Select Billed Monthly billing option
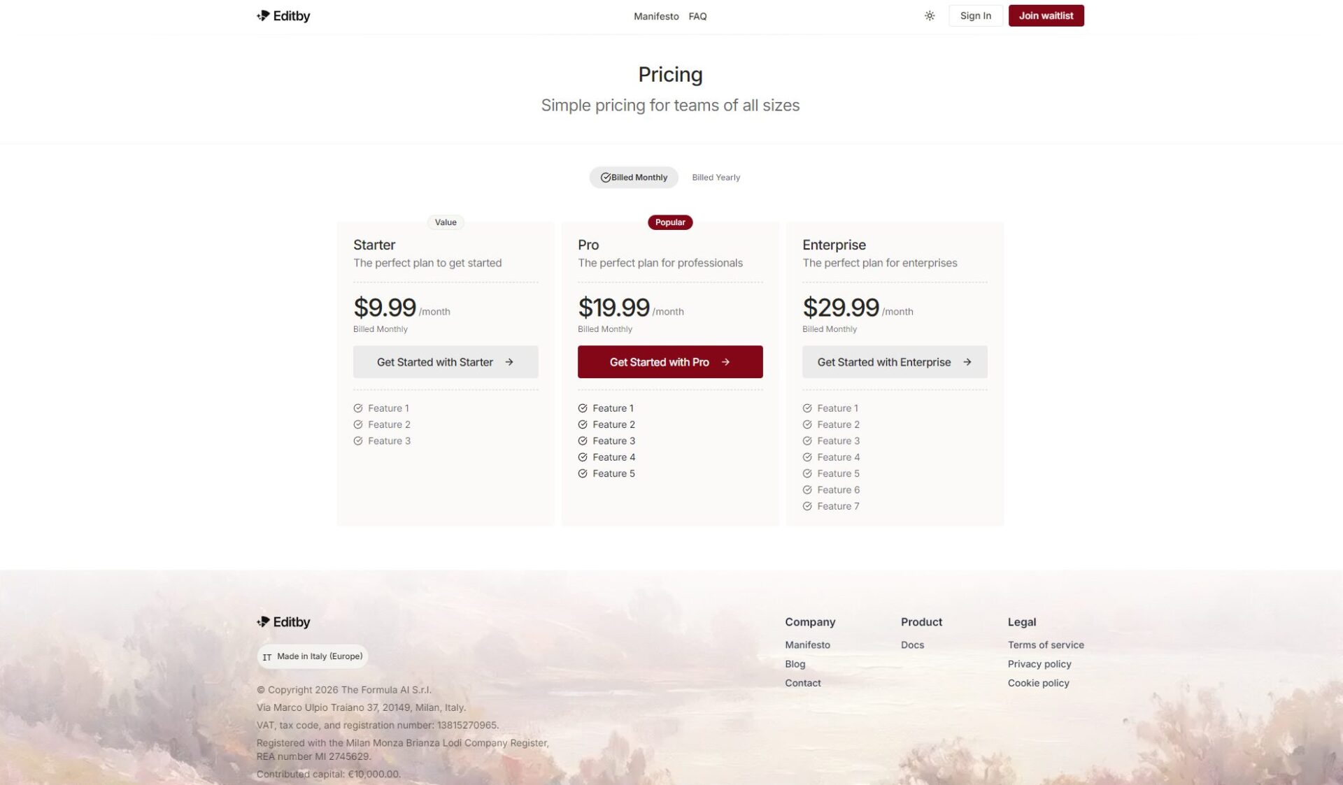1343x785 pixels. pos(634,178)
